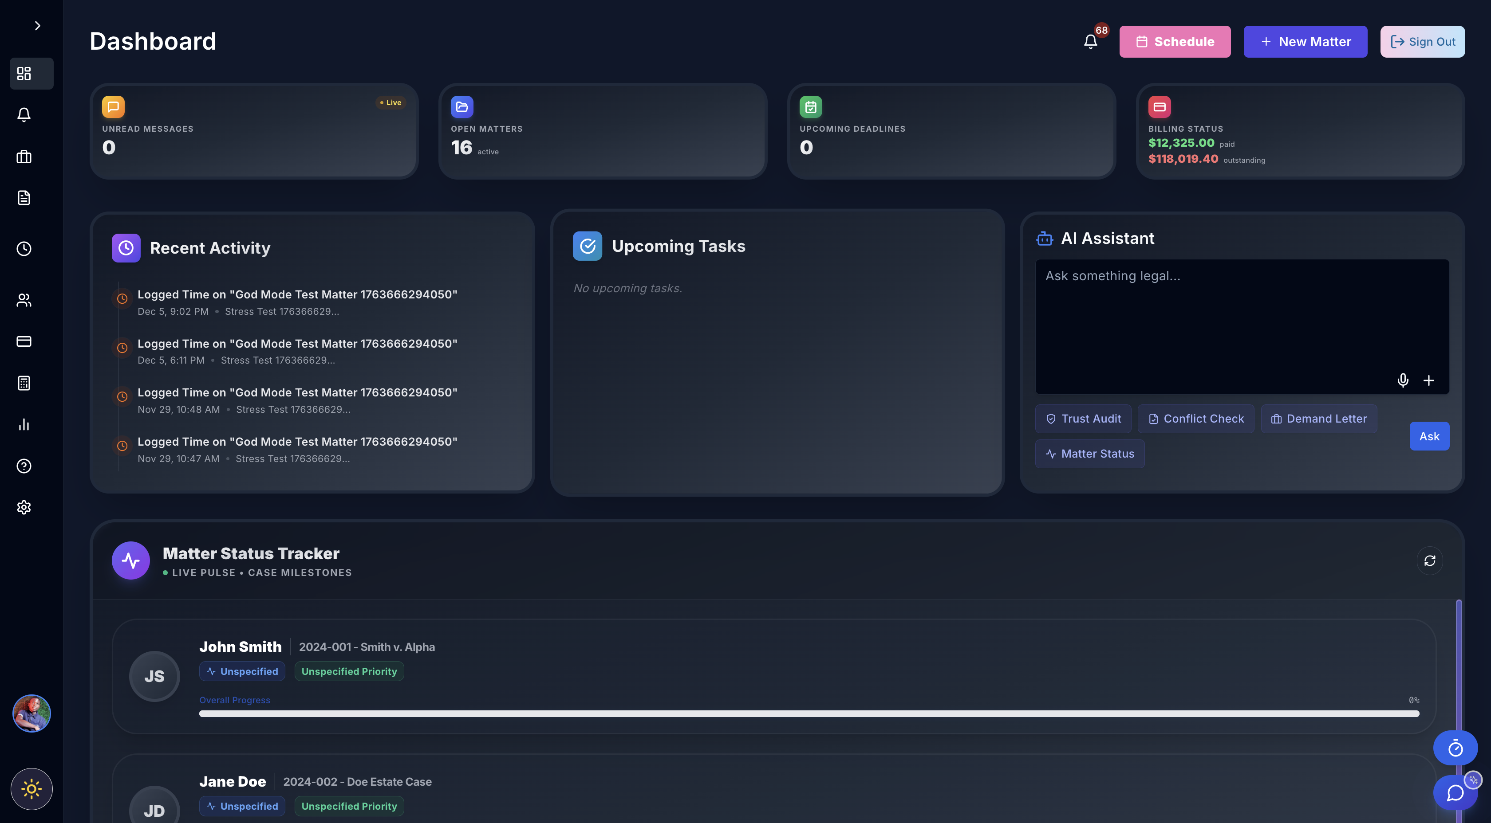Click the Upcoming Deadlines calendar icon
1491x823 pixels.
(811, 107)
